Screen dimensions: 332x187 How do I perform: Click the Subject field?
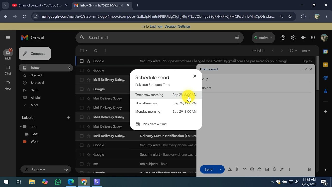256,88
